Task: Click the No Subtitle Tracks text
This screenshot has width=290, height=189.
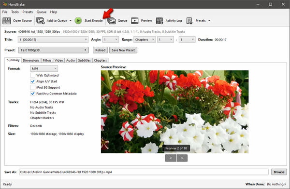Action: [43, 113]
